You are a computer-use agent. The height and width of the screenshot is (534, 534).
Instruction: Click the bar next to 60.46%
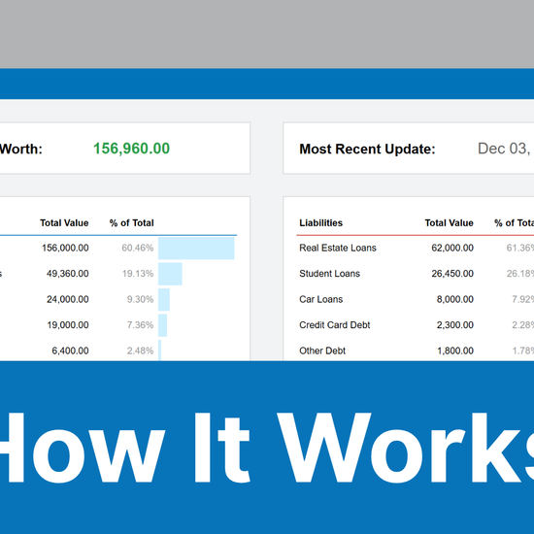196,249
